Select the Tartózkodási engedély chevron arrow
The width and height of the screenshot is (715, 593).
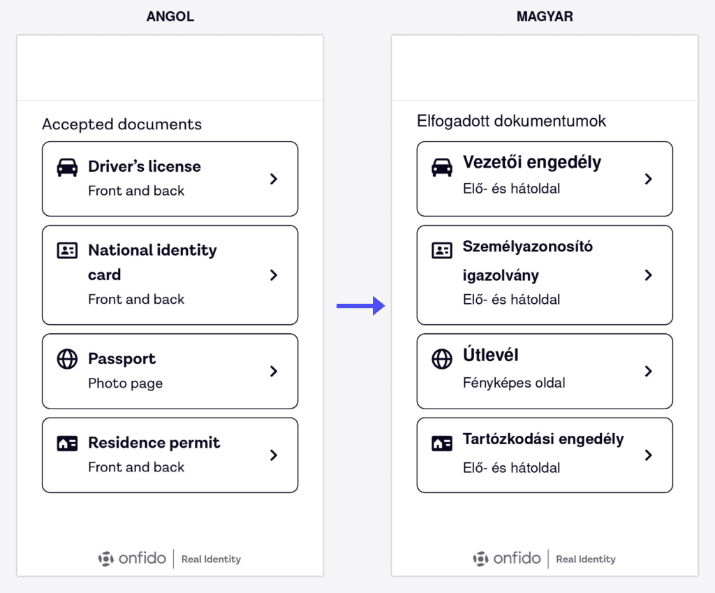click(649, 455)
